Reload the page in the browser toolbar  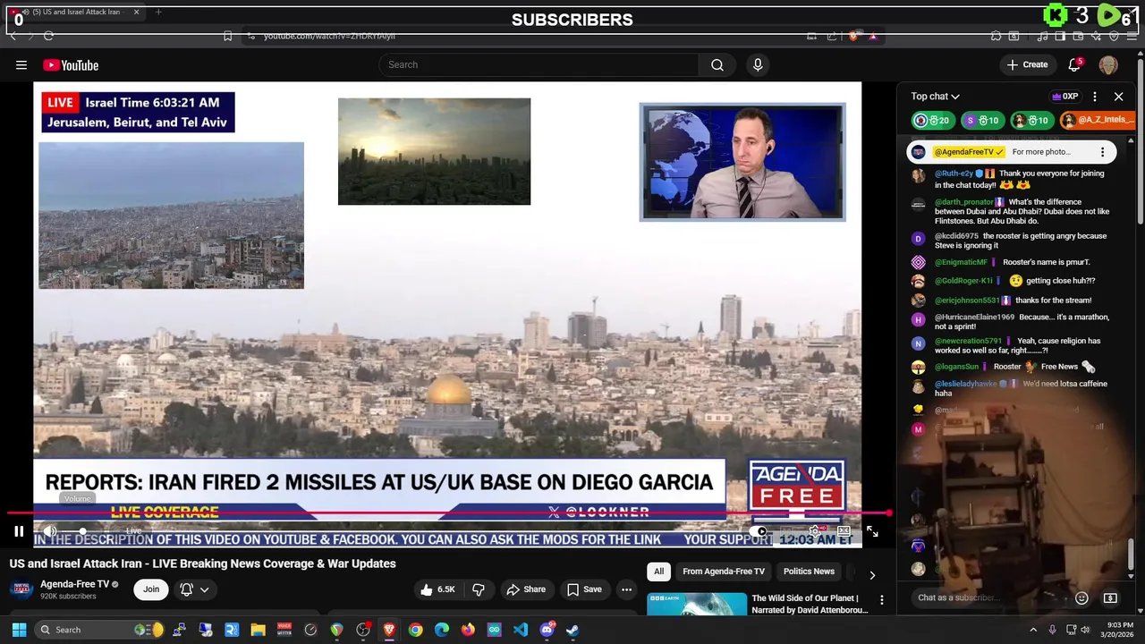[48, 36]
